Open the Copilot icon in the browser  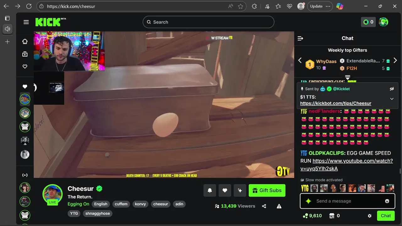340,6
